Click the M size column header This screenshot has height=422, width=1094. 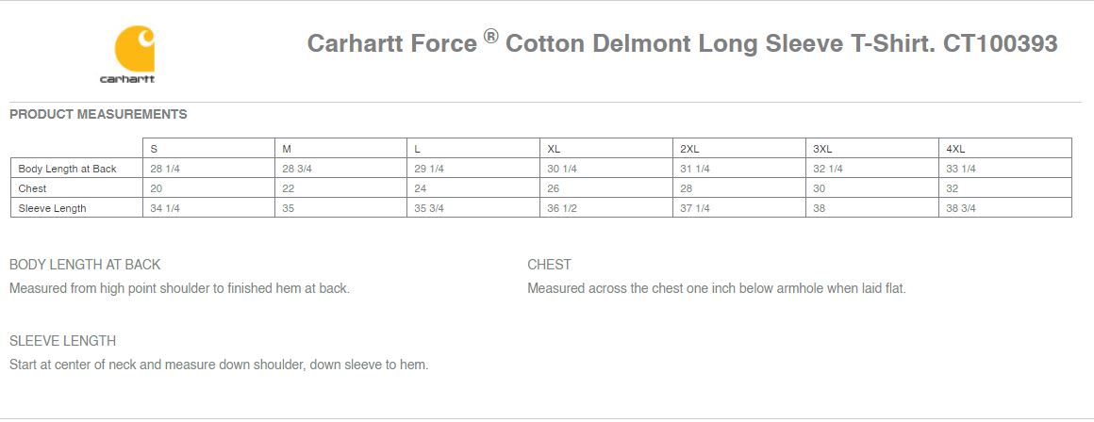341,148
